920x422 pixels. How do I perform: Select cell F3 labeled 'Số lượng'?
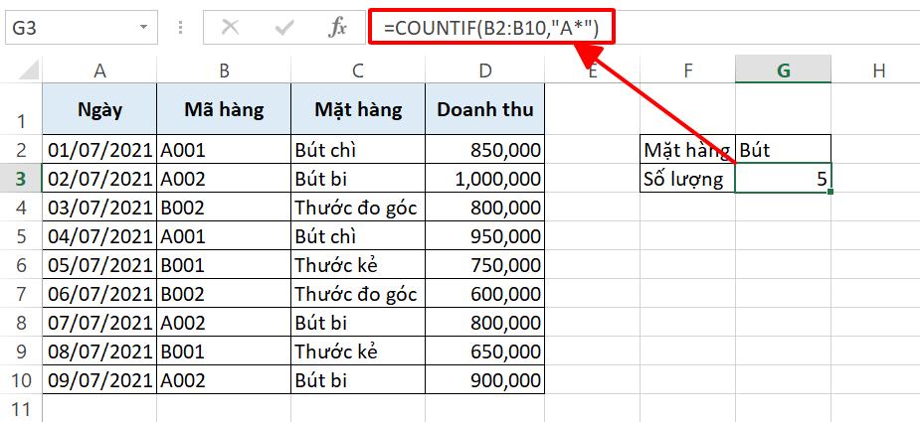[687, 178]
